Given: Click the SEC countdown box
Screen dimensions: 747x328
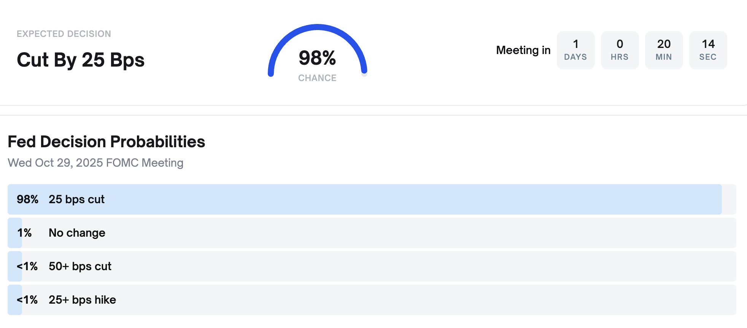Looking at the screenshot, I should (708, 50).
